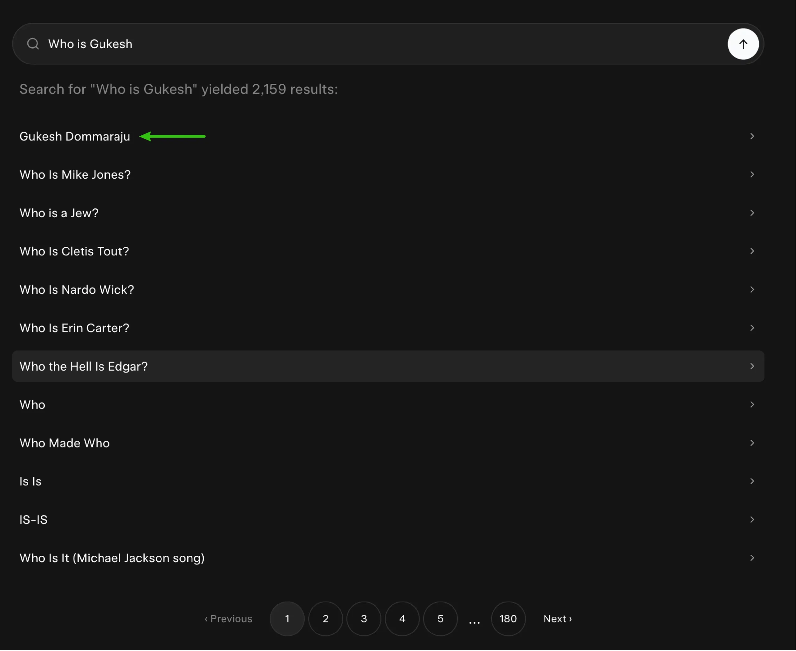The height and width of the screenshot is (651, 796).
Task: Click chevron beside Who Is Mike Jones?
Action: 752,174
